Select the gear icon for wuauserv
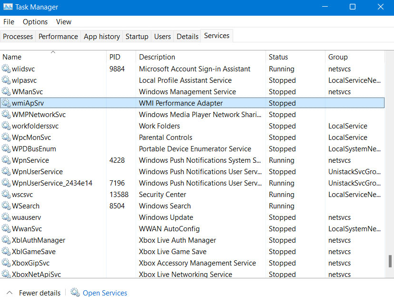The height and width of the screenshot is (305, 394). (6, 217)
